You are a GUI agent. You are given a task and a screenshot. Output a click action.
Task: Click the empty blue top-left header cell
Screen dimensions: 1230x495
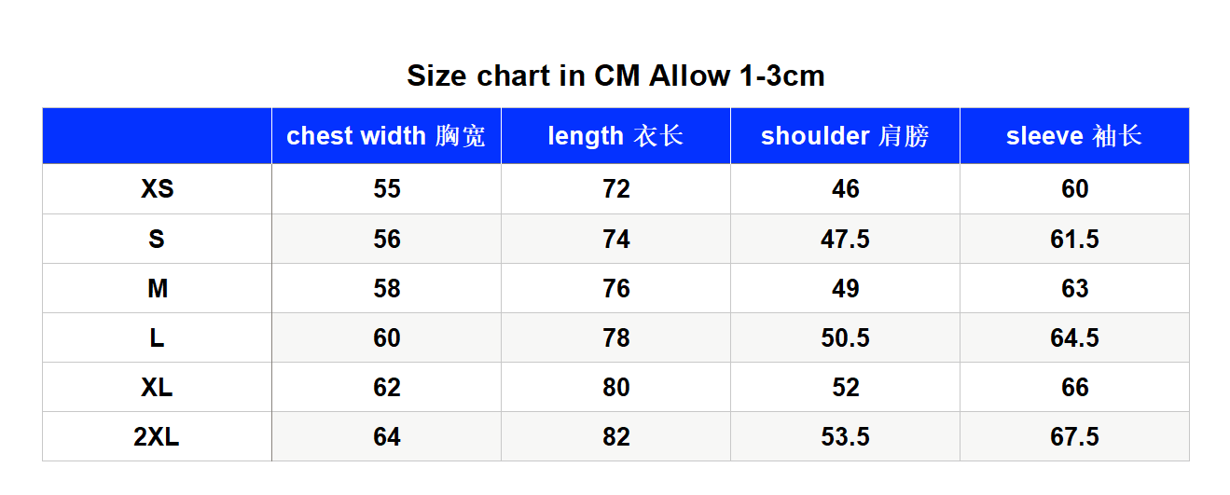[x=157, y=136]
